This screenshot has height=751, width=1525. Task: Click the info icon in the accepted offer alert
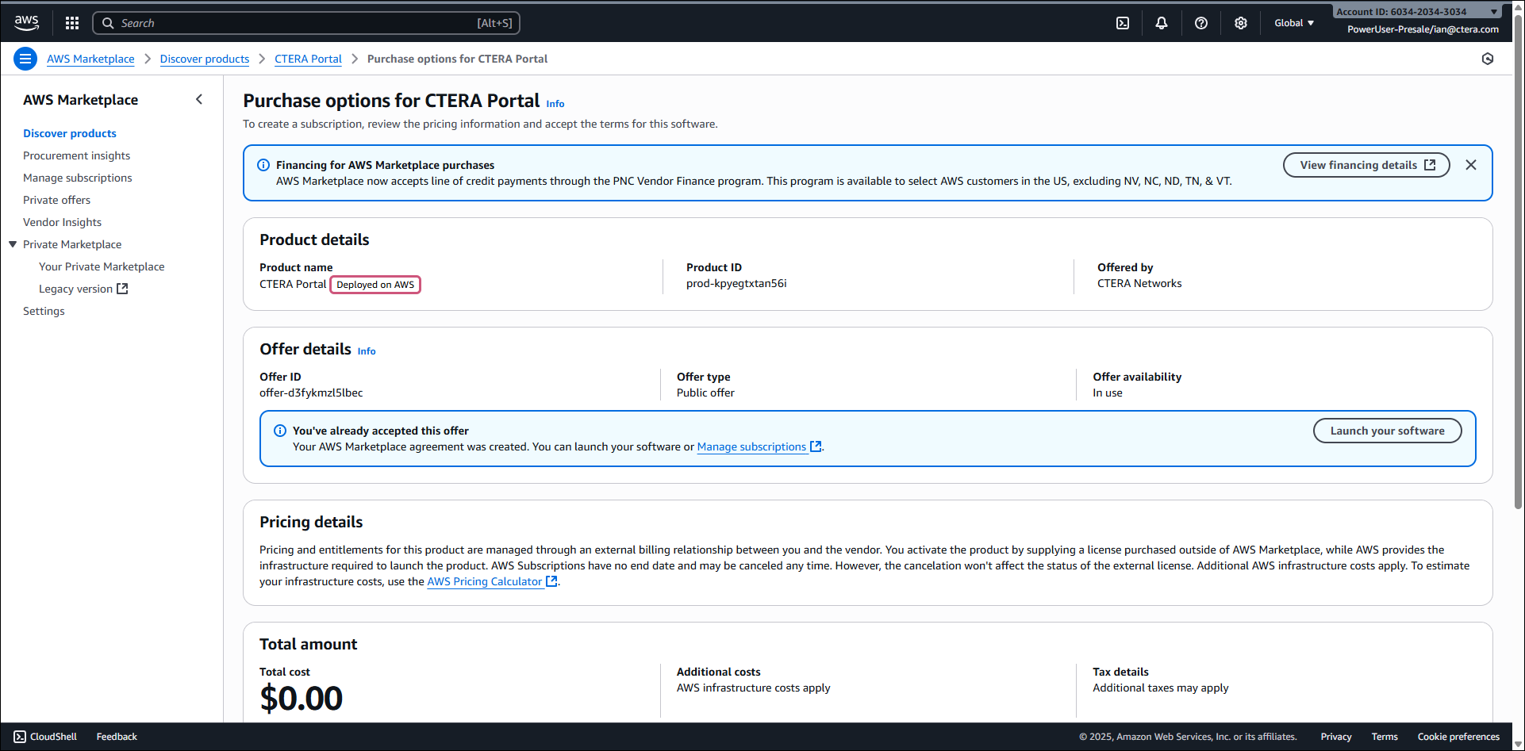tap(280, 431)
